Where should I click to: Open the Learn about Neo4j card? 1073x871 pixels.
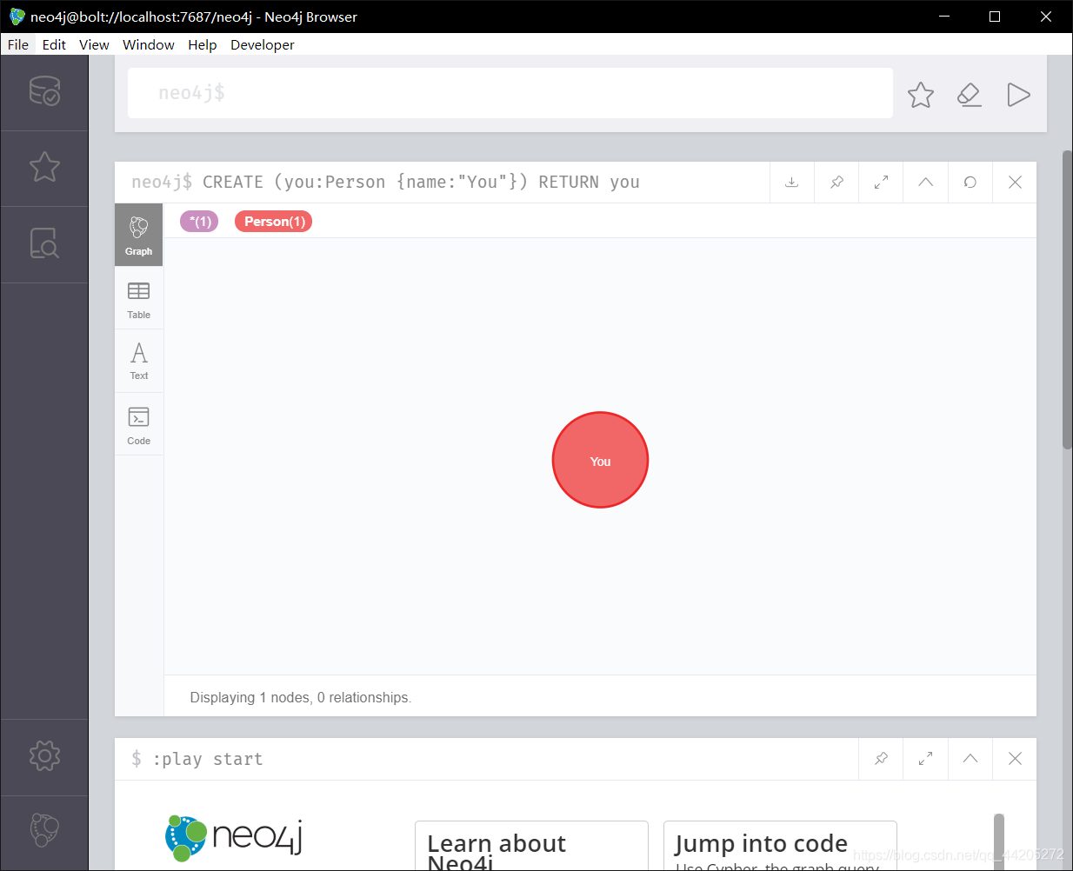pyautogui.click(x=531, y=846)
